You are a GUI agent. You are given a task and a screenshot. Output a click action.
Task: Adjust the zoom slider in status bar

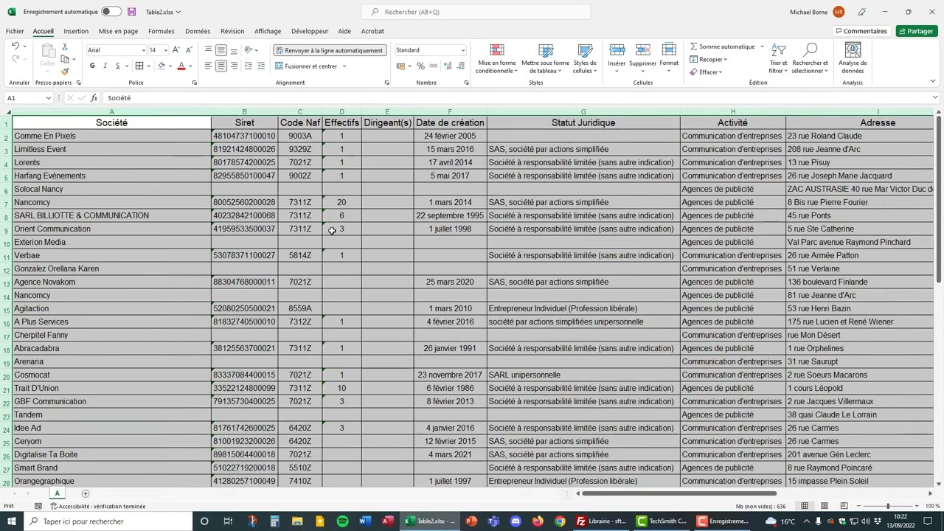pos(888,506)
